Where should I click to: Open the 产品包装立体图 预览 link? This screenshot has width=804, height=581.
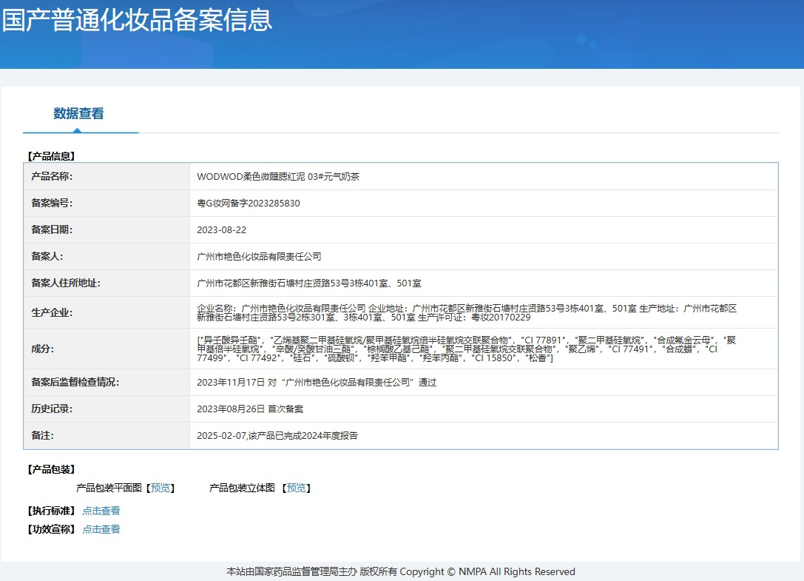click(x=297, y=488)
